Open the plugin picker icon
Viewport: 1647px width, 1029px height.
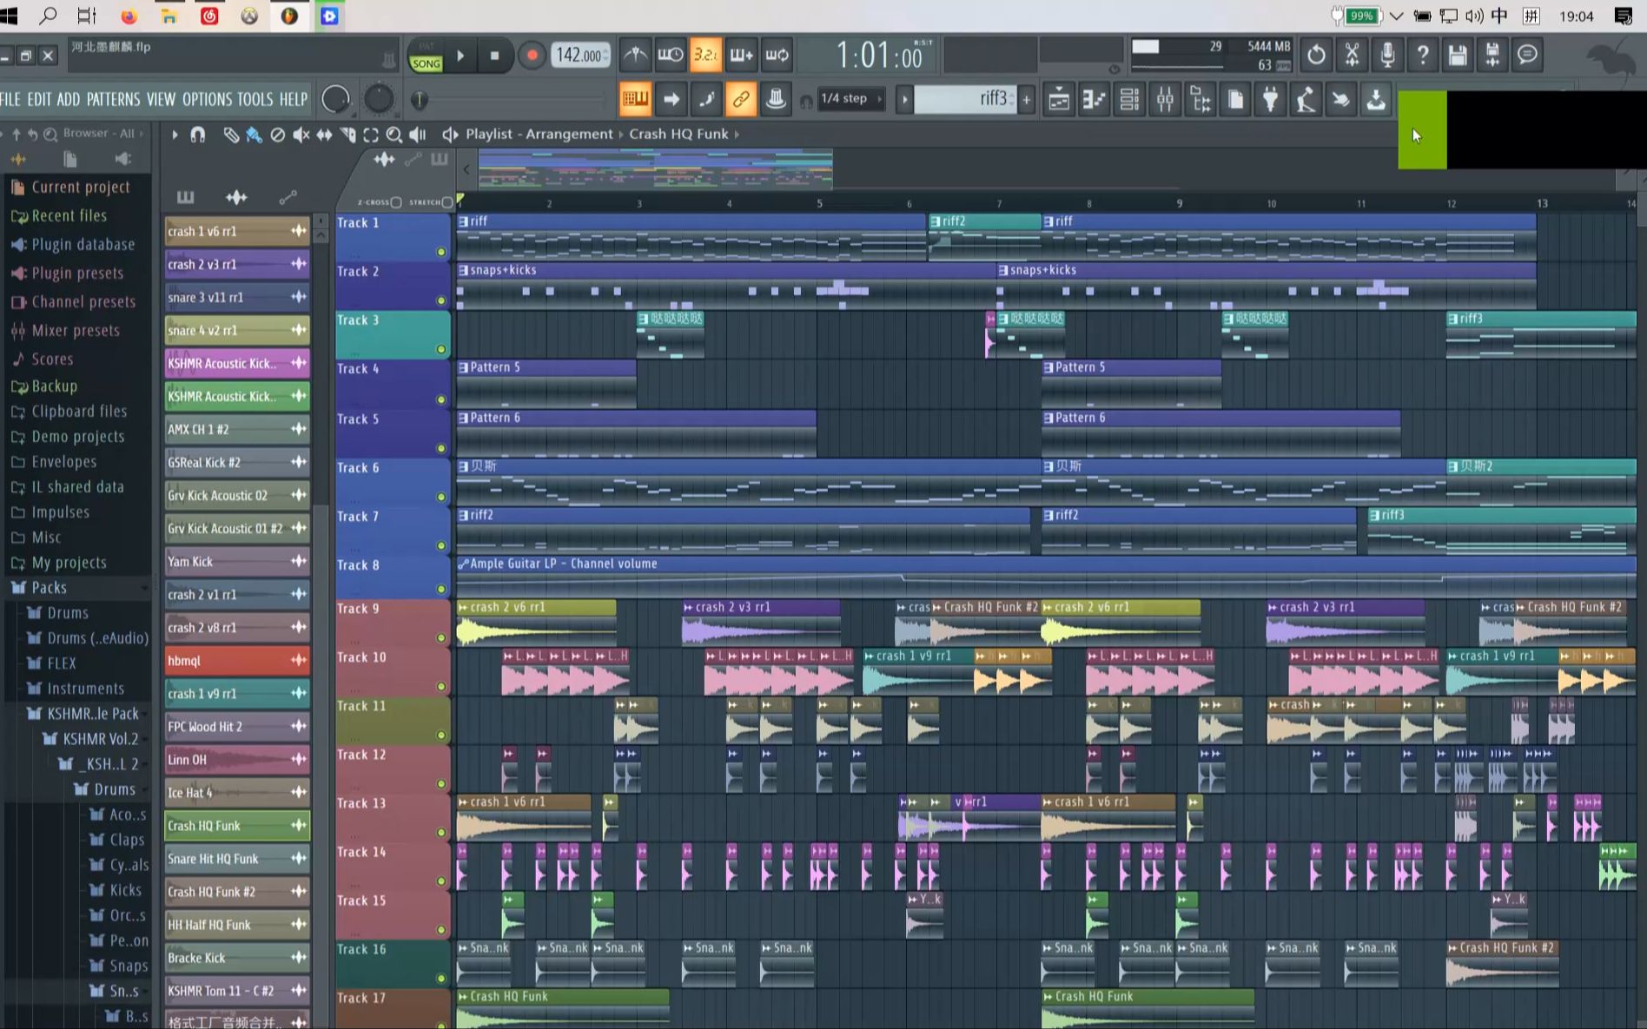(x=1271, y=100)
